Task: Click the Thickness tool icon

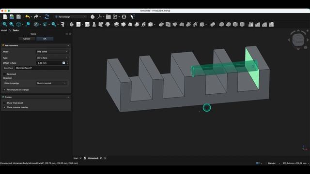Action: (242, 24)
